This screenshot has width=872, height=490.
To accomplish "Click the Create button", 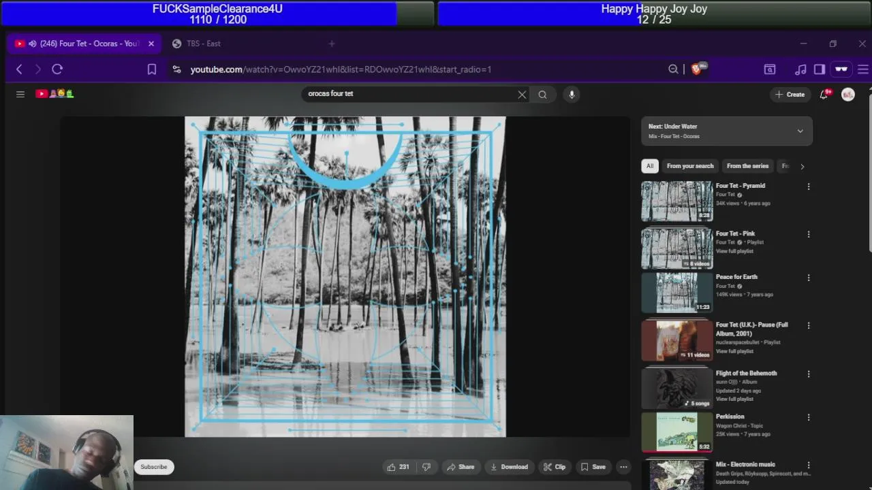I will click(790, 95).
